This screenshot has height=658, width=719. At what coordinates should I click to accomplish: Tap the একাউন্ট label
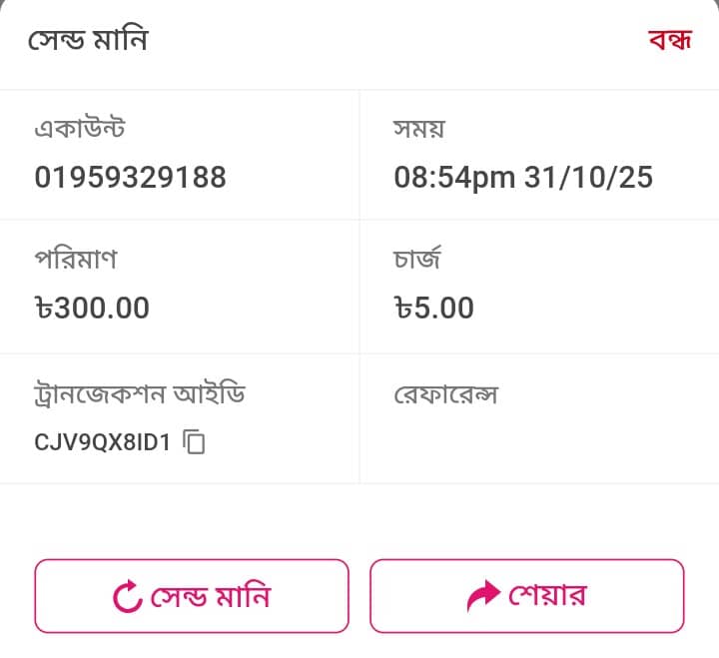(x=80, y=129)
